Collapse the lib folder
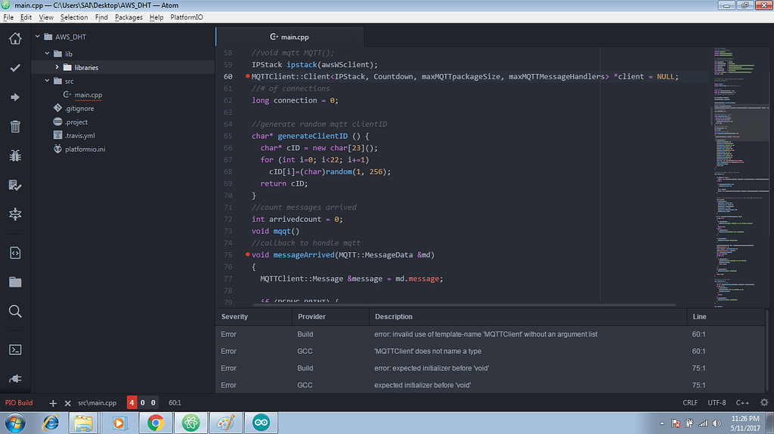 point(48,54)
